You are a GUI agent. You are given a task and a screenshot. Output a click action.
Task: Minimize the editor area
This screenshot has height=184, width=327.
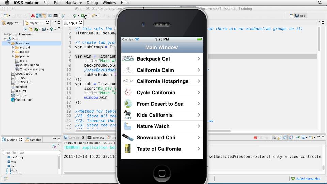click(x=318, y=21)
